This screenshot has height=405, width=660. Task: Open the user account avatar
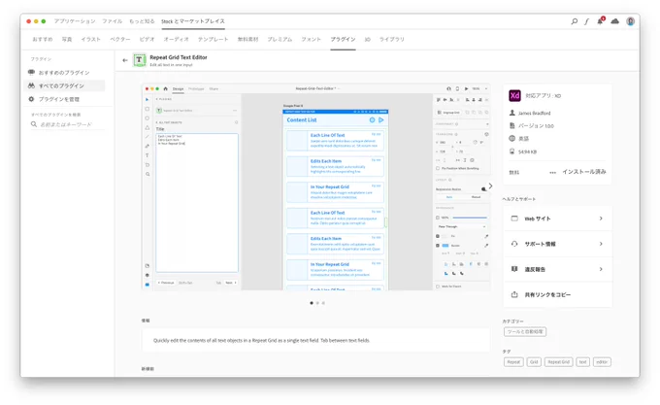tap(630, 21)
